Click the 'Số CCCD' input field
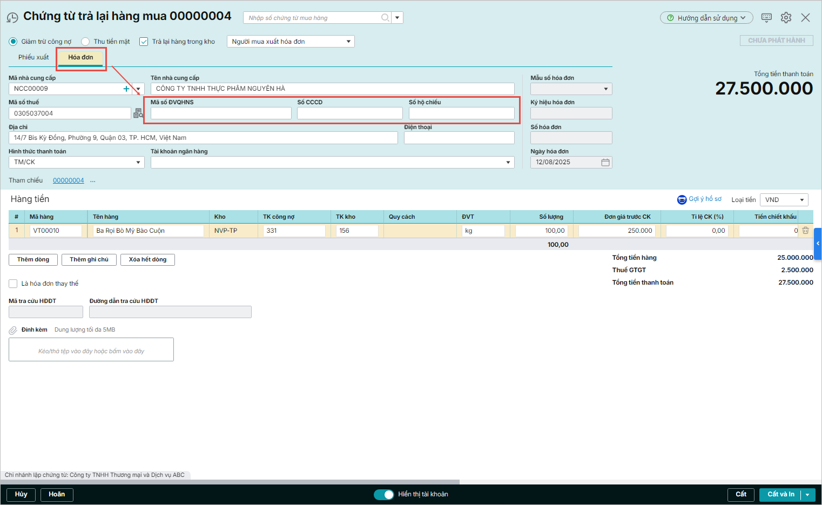Viewport: 822px width, 505px height. tap(349, 113)
